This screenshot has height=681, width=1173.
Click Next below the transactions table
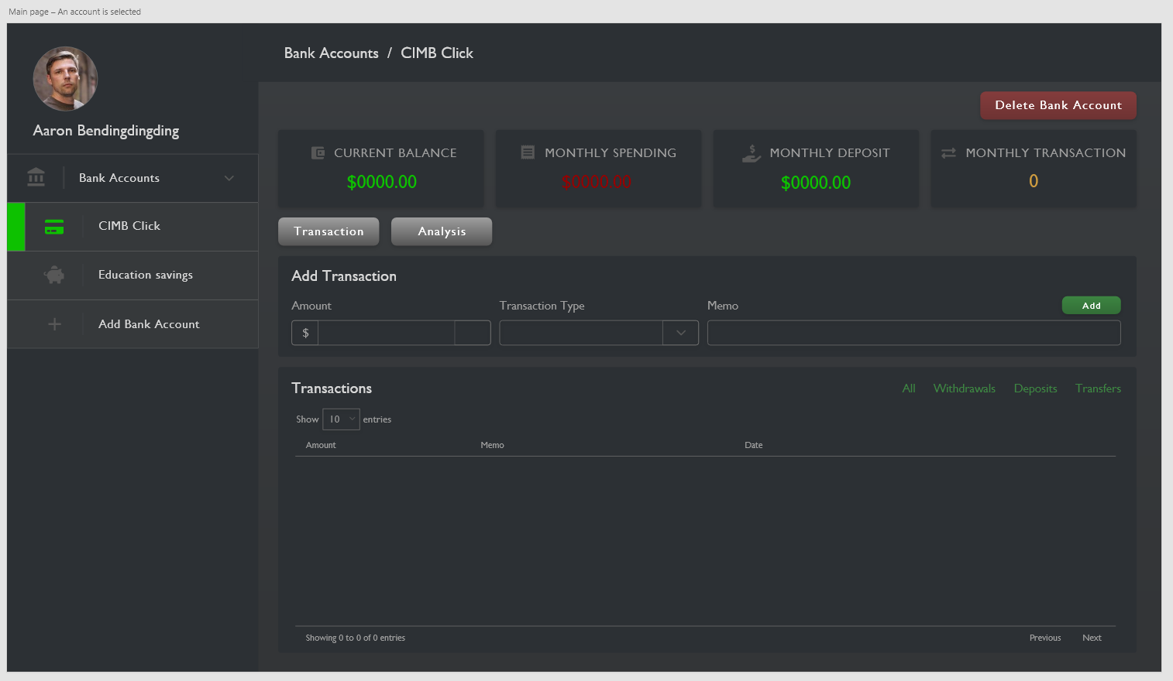point(1092,637)
